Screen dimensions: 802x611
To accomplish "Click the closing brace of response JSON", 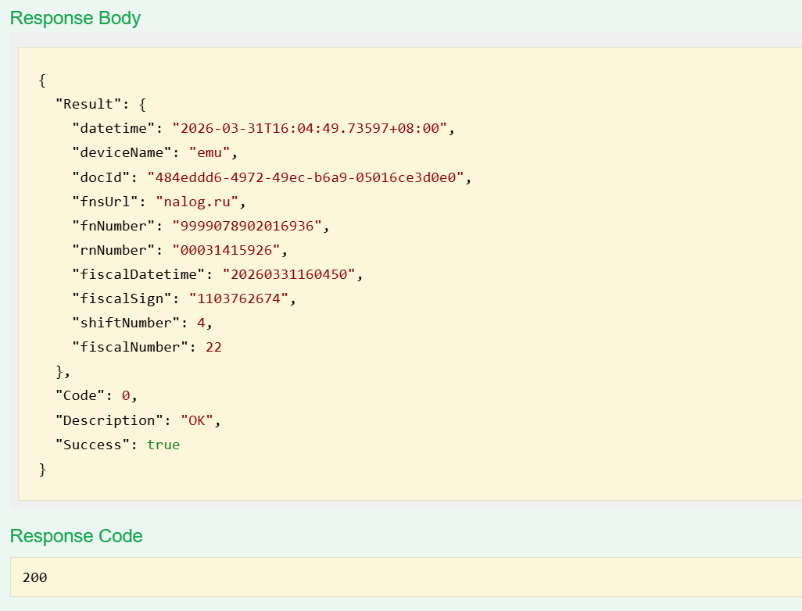I will [43, 469].
